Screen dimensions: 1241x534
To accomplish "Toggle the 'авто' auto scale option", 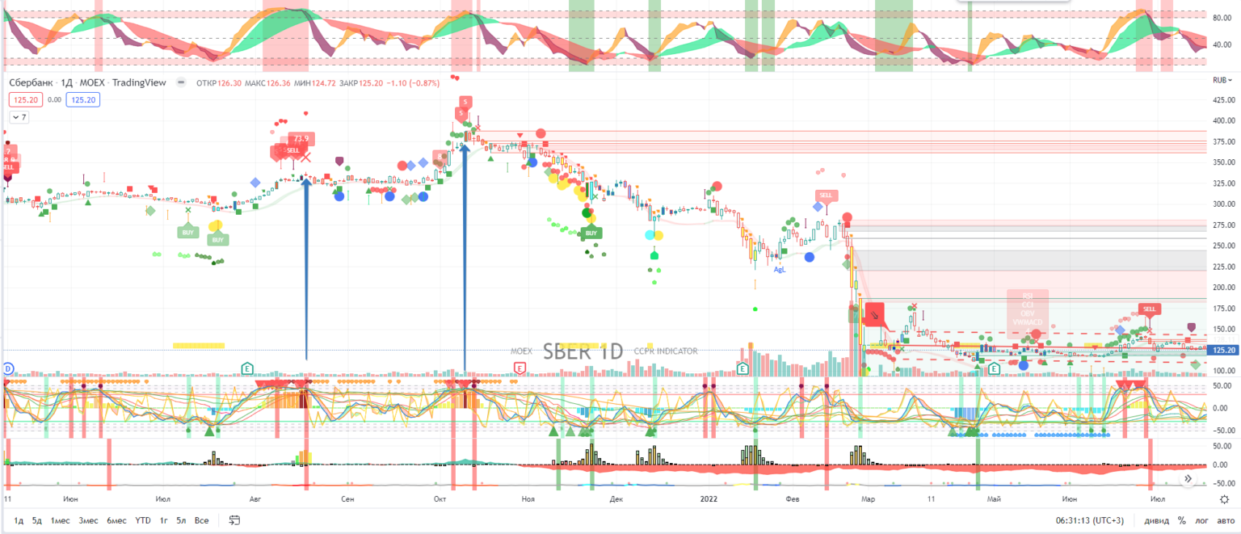I will point(1226,520).
